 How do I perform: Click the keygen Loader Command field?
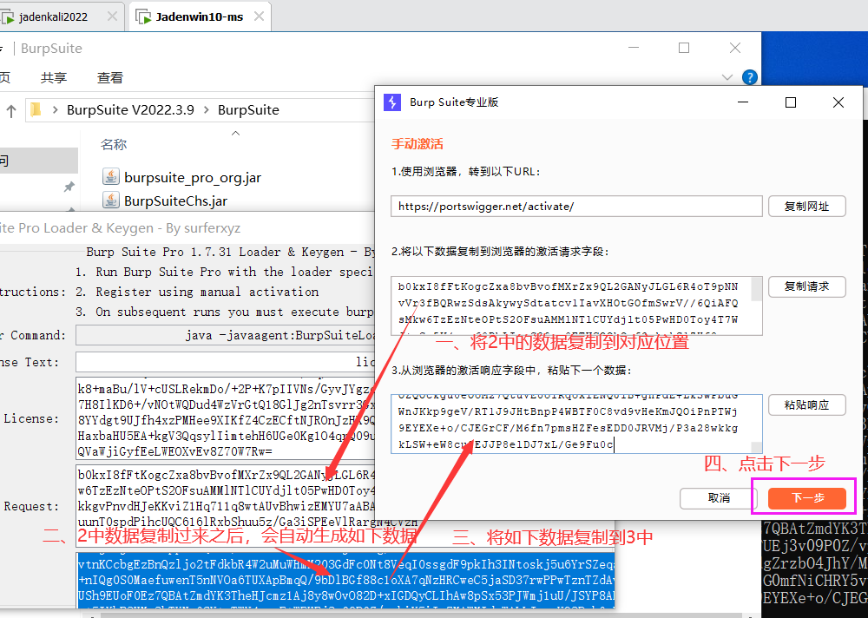(x=226, y=335)
